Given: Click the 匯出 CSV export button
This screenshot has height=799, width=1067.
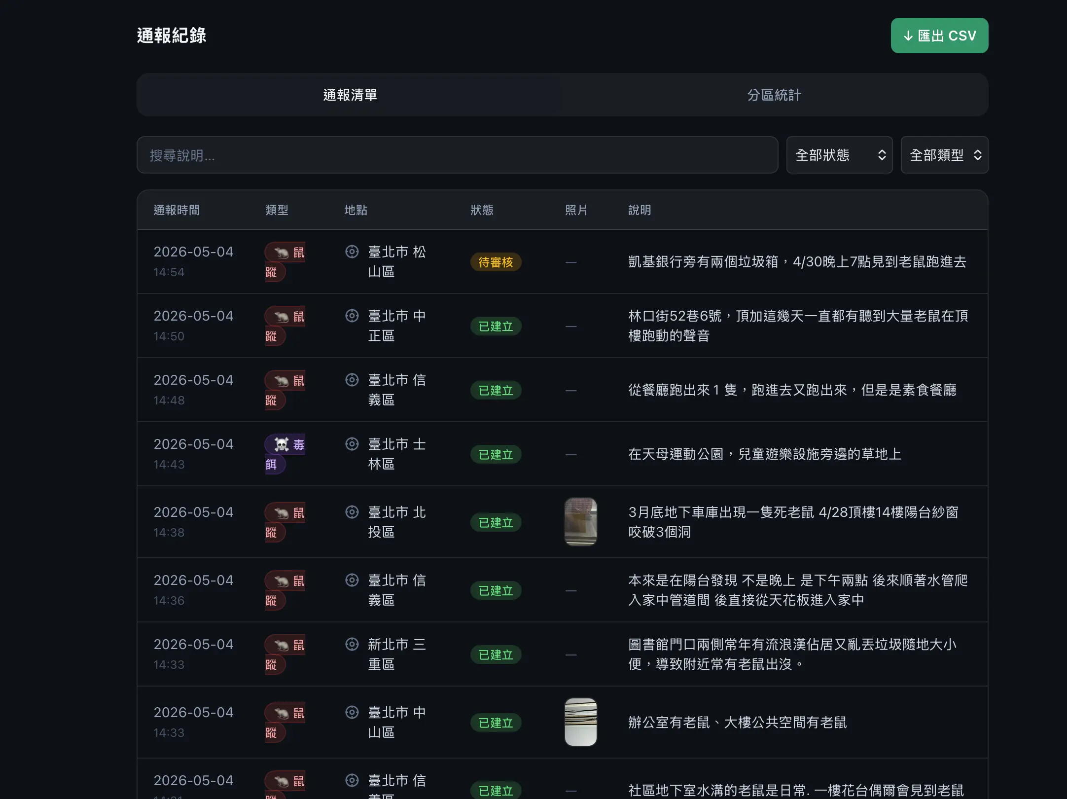Looking at the screenshot, I should [x=939, y=36].
